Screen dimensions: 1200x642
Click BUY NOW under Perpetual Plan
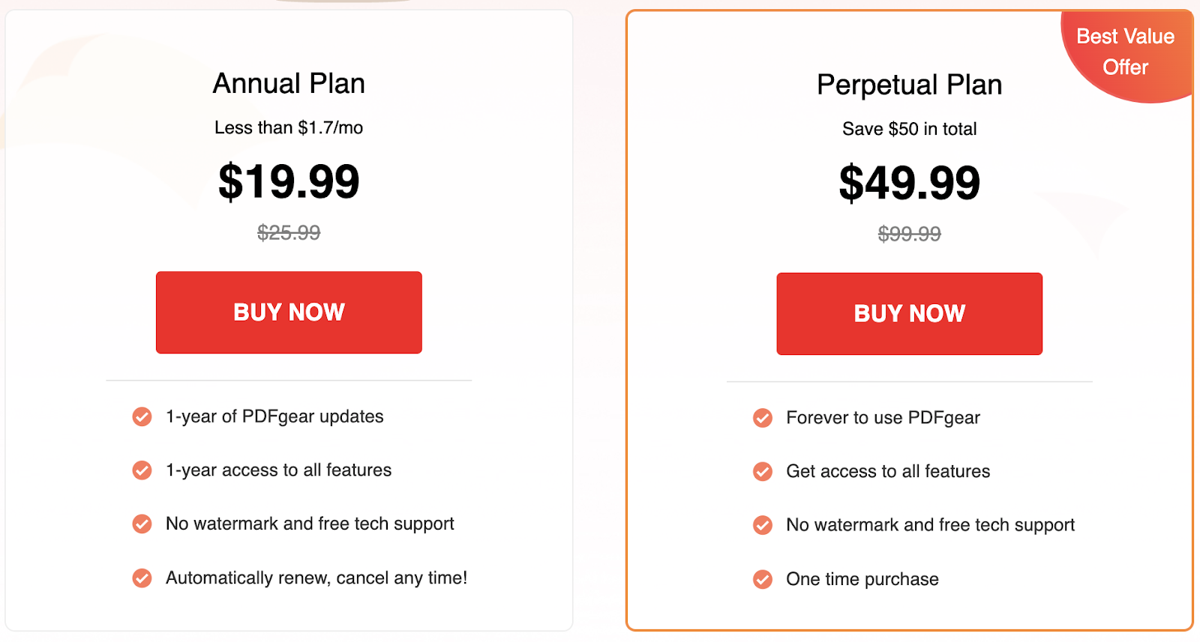pos(910,314)
